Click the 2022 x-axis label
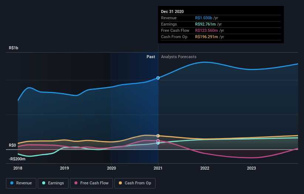The image size is (304, 194). [x=205, y=168]
